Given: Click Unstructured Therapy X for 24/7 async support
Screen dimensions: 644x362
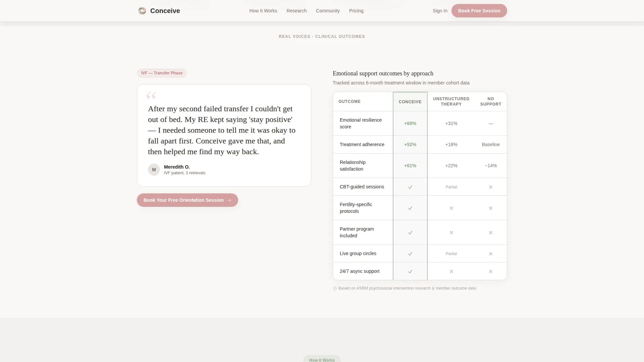Looking at the screenshot, I should (x=451, y=271).
